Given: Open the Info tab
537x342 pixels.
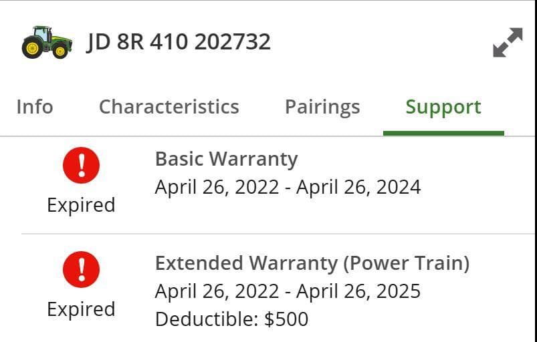Looking at the screenshot, I should point(35,107).
